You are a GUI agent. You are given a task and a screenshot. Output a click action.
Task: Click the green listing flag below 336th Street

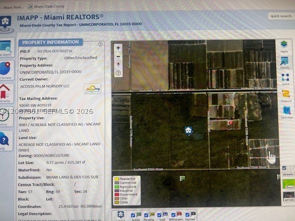pyautogui.click(x=182, y=178)
